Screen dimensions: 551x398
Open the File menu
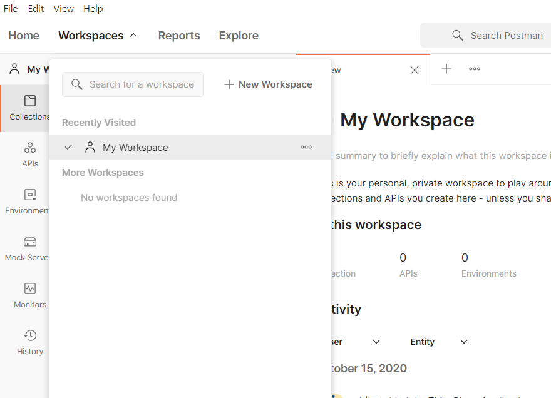[11, 8]
